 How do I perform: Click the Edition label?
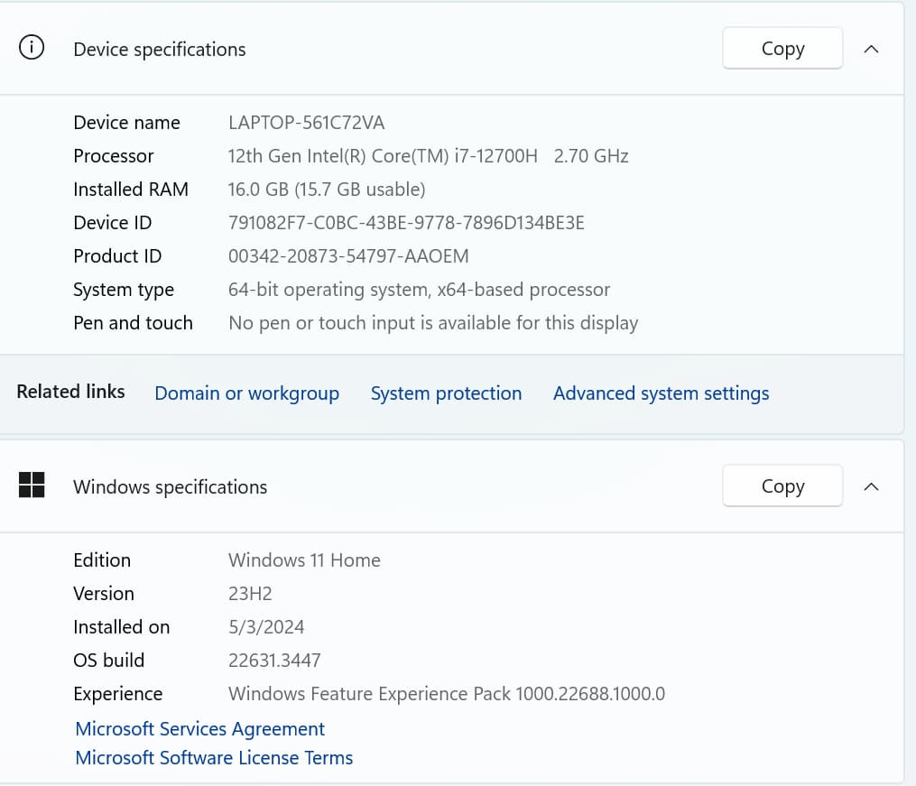102,560
